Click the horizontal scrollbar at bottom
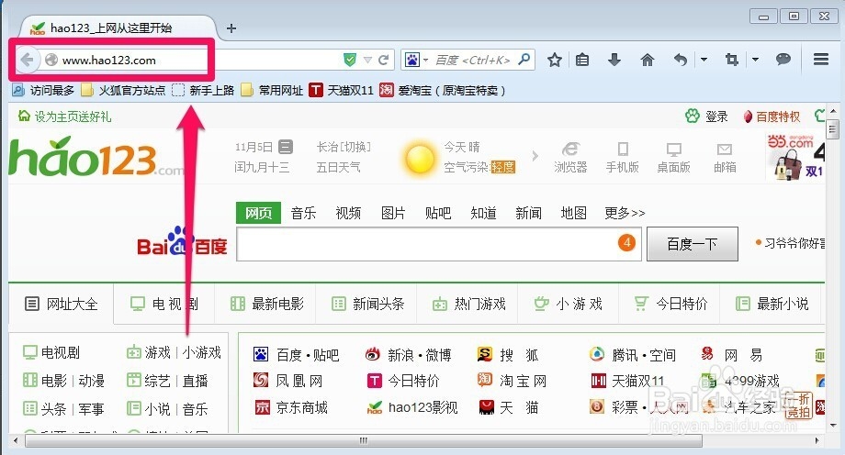 coord(364,440)
